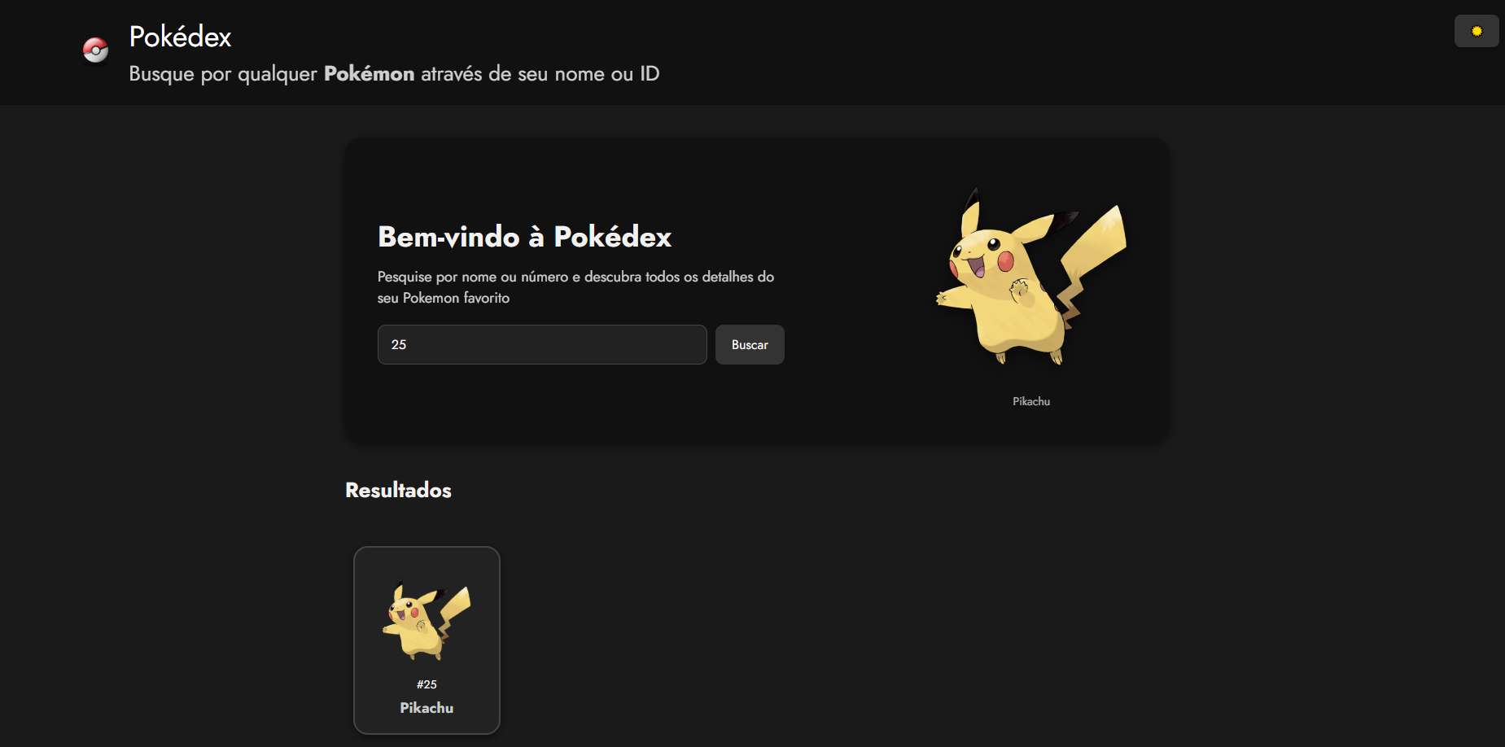Click the #25 number label on the card
The height and width of the screenshot is (747, 1505).
tap(426, 684)
